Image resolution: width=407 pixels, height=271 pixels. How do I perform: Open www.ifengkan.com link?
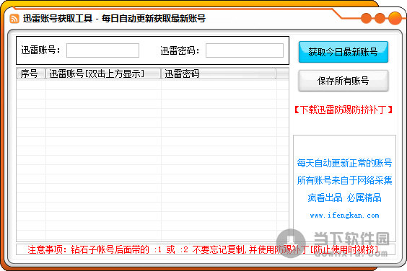click(x=344, y=216)
